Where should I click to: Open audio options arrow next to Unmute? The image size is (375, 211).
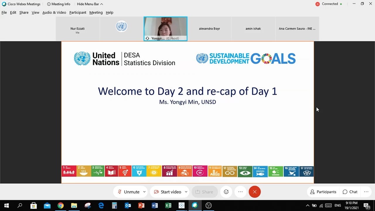point(144,192)
